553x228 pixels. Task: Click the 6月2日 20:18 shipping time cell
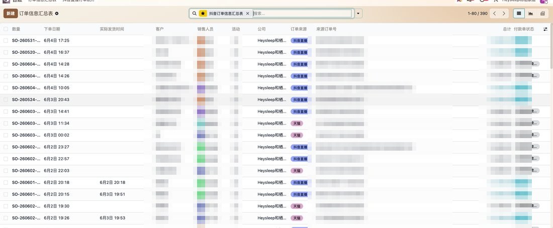pyautogui.click(x=113, y=182)
